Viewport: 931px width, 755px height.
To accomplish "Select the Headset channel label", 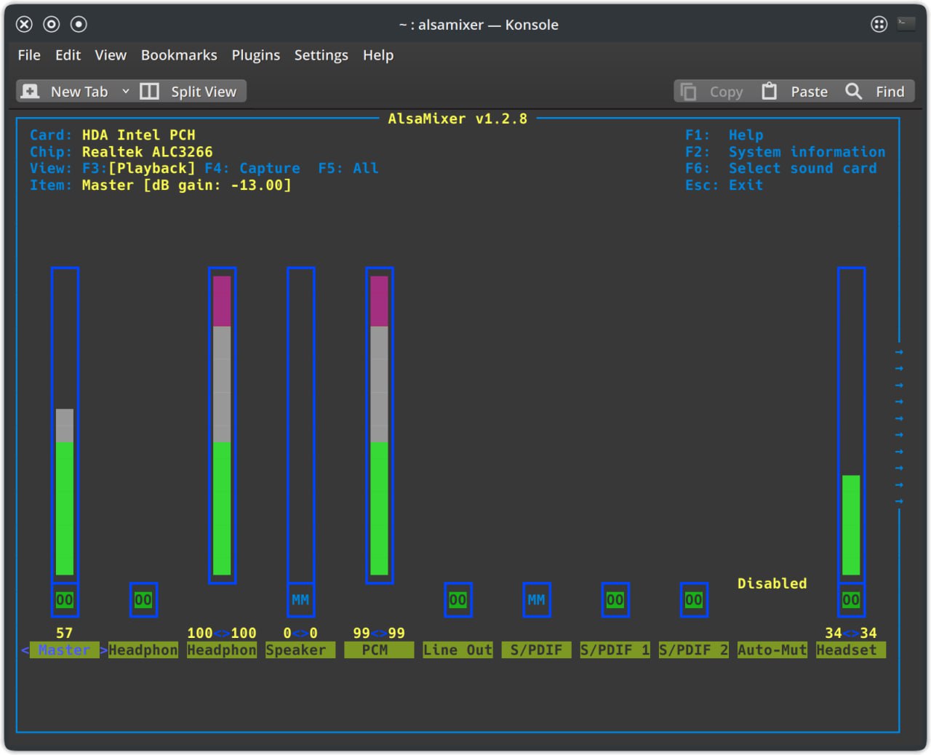I will (851, 650).
